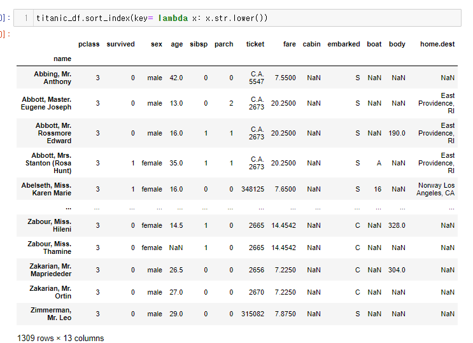Click the pclass column header
Image resolution: width=473 pixels, height=343 pixels.
(x=88, y=44)
